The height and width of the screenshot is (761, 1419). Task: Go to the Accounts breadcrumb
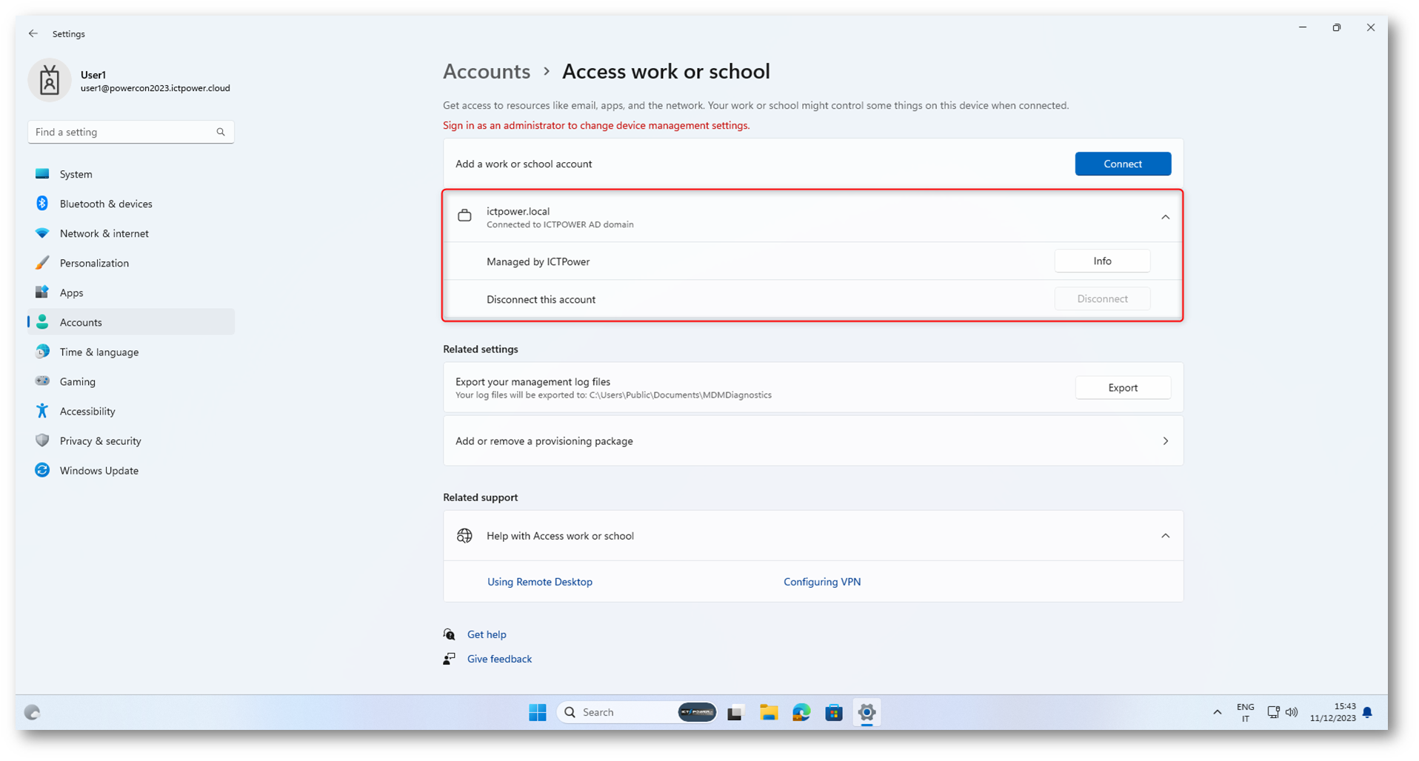pyautogui.click(x=487, y=72)
